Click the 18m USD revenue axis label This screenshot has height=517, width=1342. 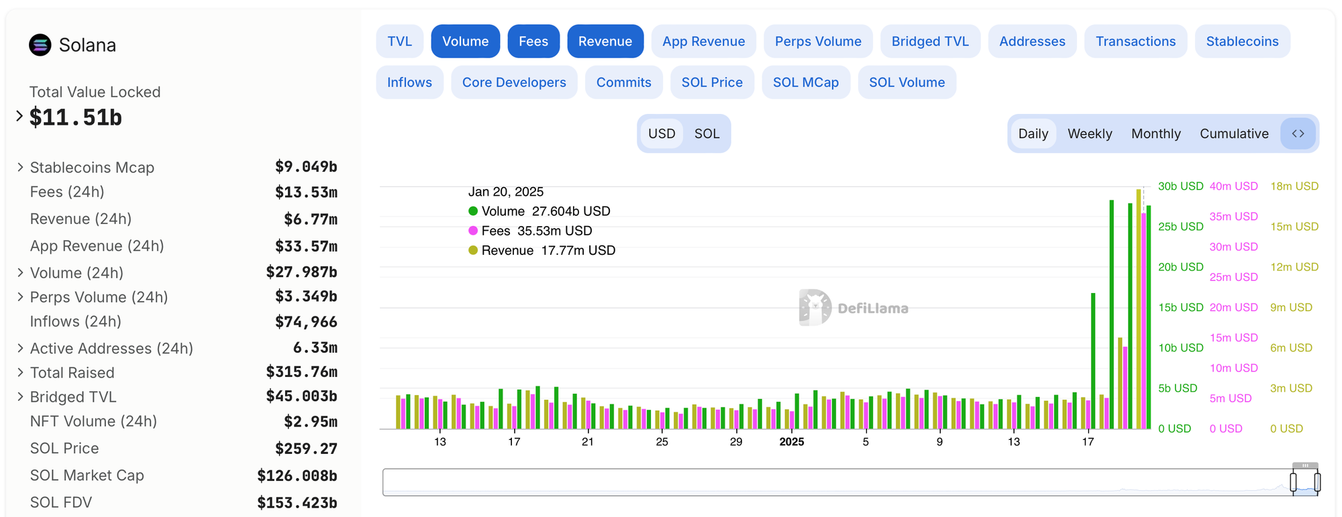1294,186
